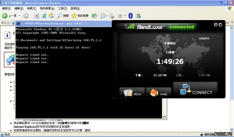The width and height of the screenshot is (234, 137).
Task: Minimize the BandLuxe window
Action: click(216, 24)
